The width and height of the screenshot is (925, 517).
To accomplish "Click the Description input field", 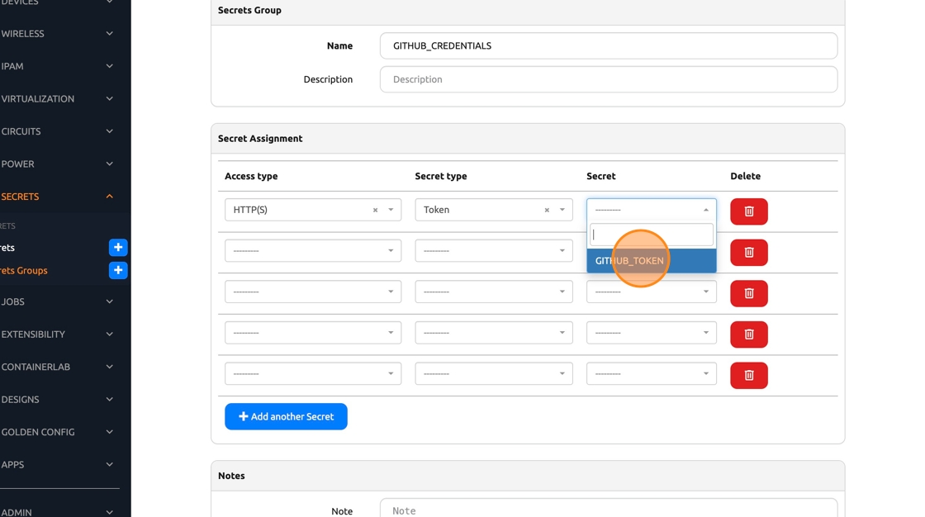I will (608, 79).
